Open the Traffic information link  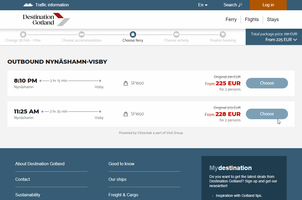tap(52, 5)
